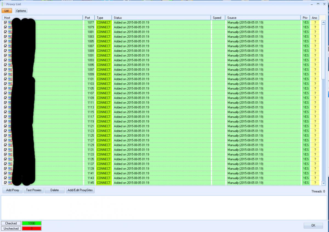
Task: Click the Add Proxy button
Action: pos(13,190)
